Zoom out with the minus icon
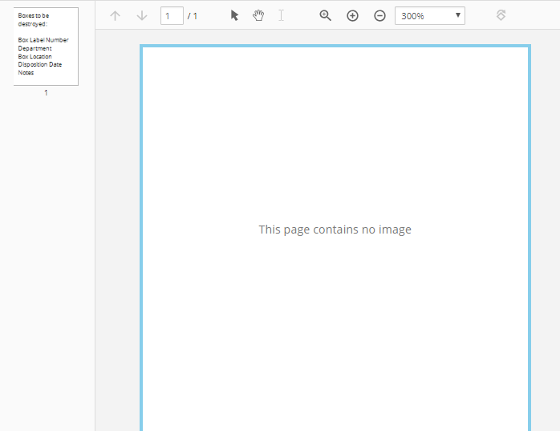This screenshot has width=560, height=431. [379, 15]
